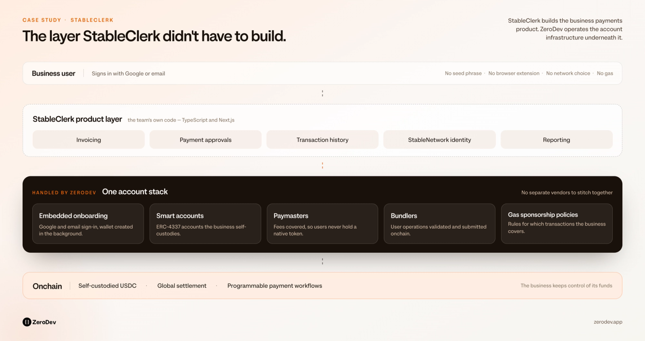Select the Payment approvals card
645x341 pixels.
(x=206, y=139)
